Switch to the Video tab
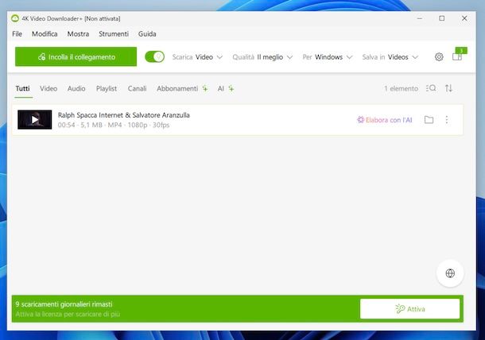This screenshot has height=340, width=485. pyautogui.click(x=48, y=89)
